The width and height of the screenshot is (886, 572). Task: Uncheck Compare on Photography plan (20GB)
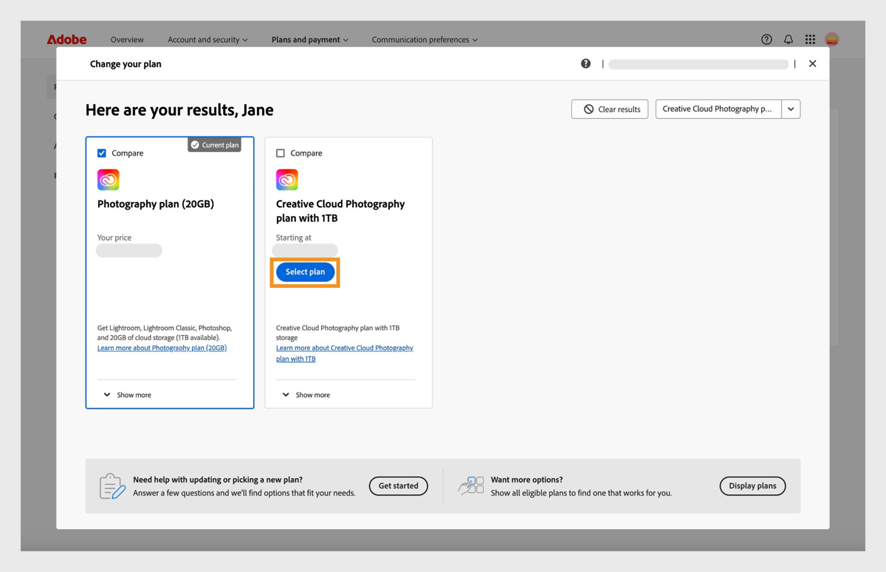[102, 153]
